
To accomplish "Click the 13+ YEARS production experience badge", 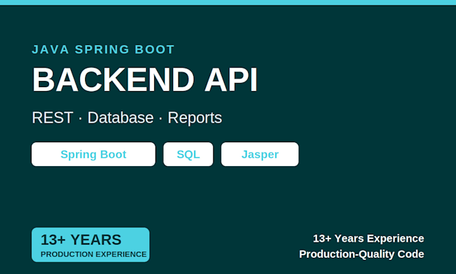I will coord(91,245).
